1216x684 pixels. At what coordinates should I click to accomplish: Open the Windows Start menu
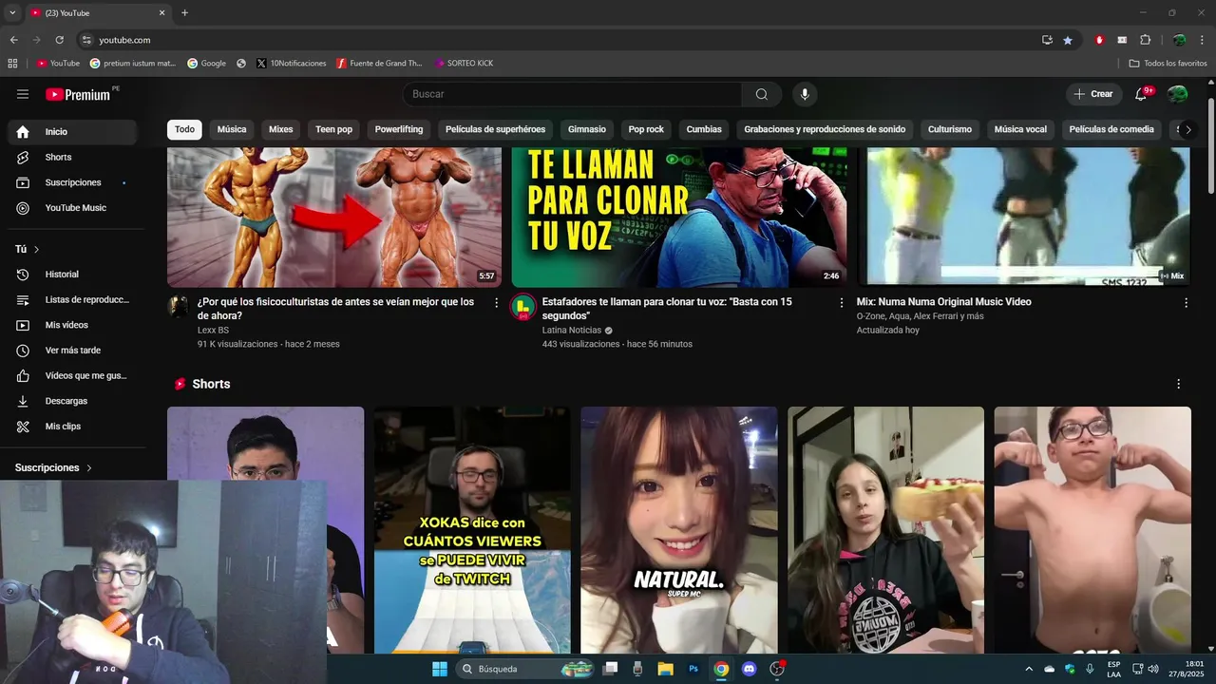pyautogui.click(x=440, y=669)
